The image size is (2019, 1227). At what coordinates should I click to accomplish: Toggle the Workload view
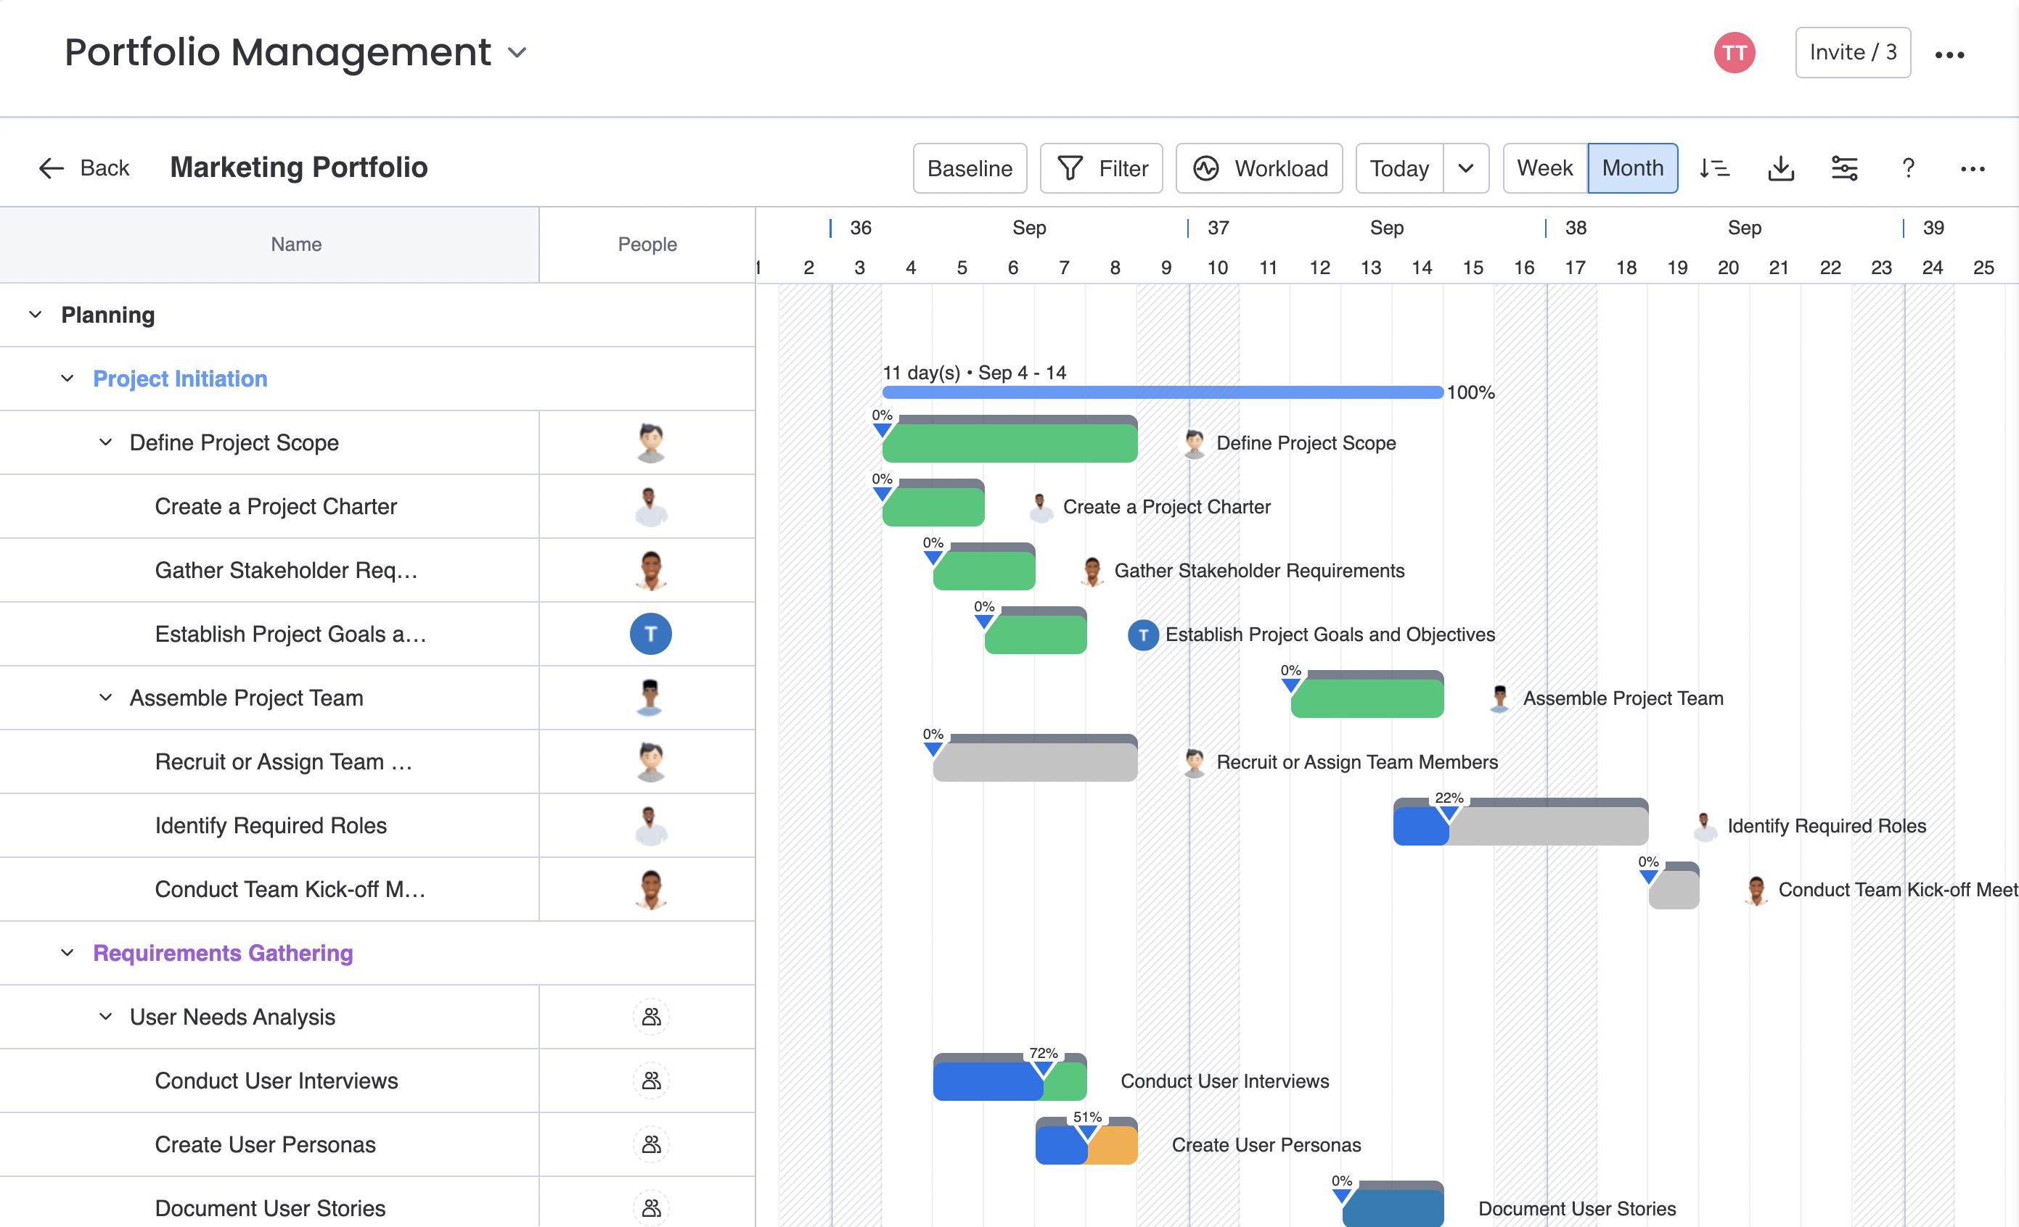point(1259,169)
